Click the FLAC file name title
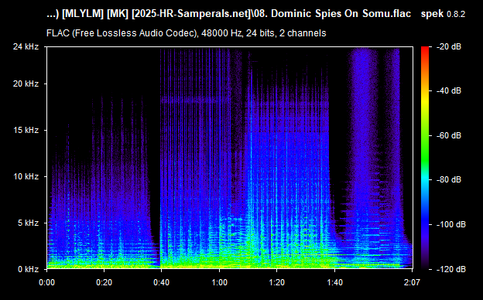This screenshot has height=300, width=483. 229,14
